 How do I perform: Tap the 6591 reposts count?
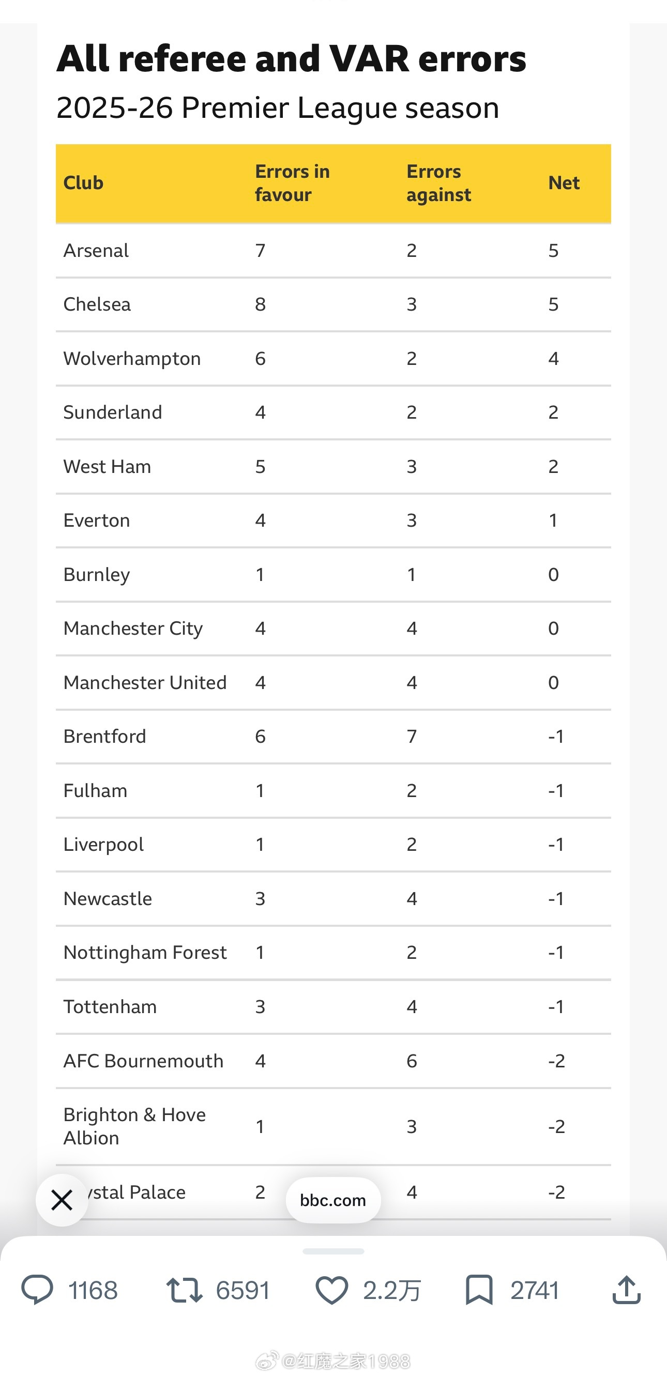242,1290
